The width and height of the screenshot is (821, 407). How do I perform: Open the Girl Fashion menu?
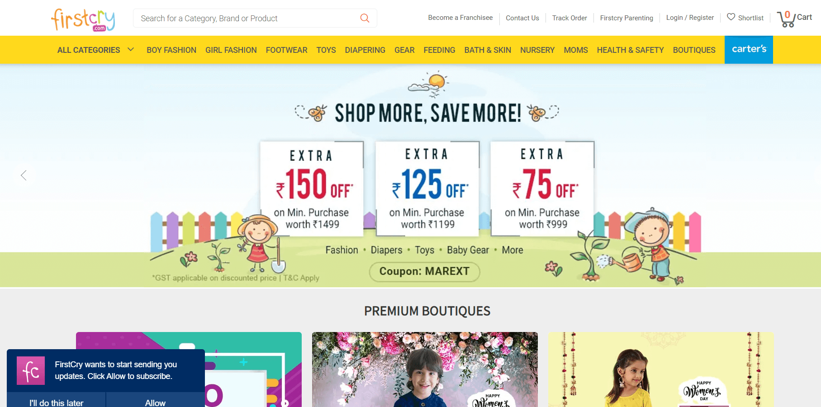pos(231,50)
